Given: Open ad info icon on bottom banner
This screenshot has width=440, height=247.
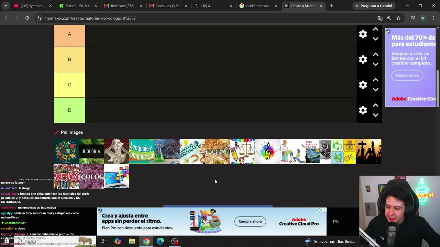Looking at the screenshot, I should [x=319, y=210].
